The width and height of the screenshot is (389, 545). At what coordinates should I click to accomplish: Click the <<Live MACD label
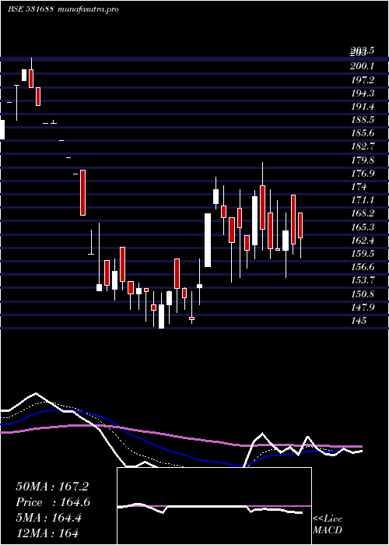(x=328, y=525)
